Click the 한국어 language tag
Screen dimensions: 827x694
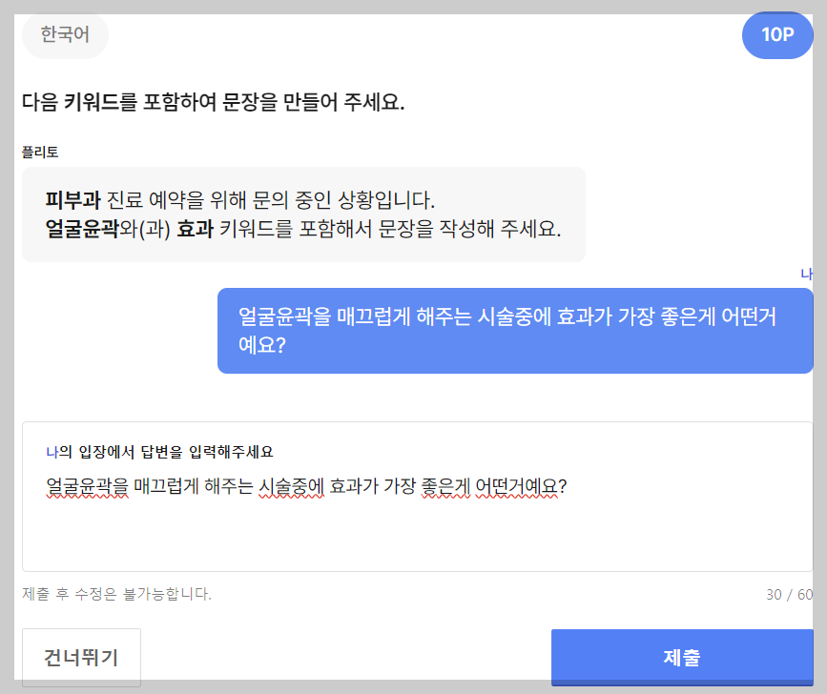[65, 34]
